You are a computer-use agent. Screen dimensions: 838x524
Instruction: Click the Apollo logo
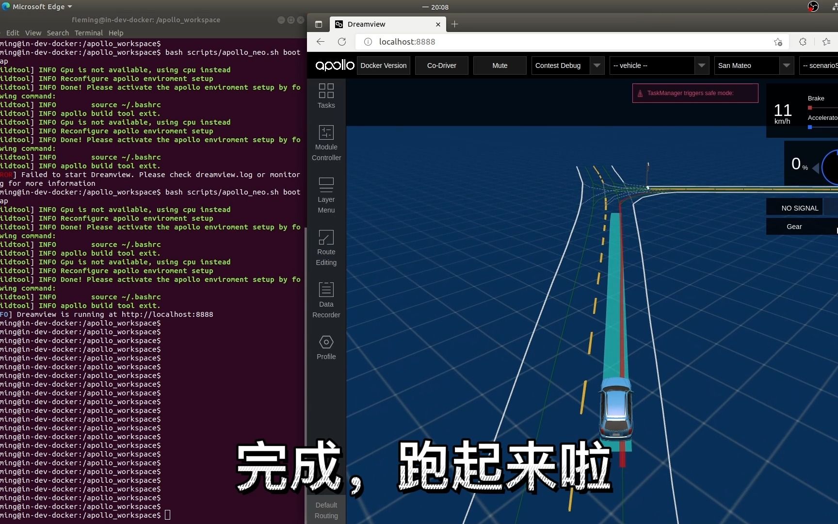335,65
